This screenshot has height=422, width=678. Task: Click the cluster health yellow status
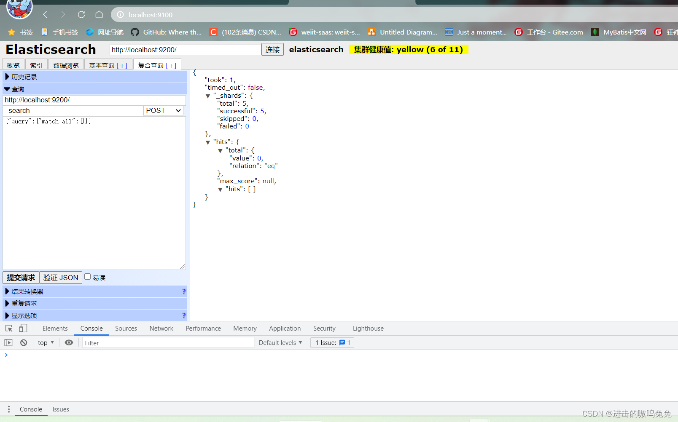pos(409,50)
